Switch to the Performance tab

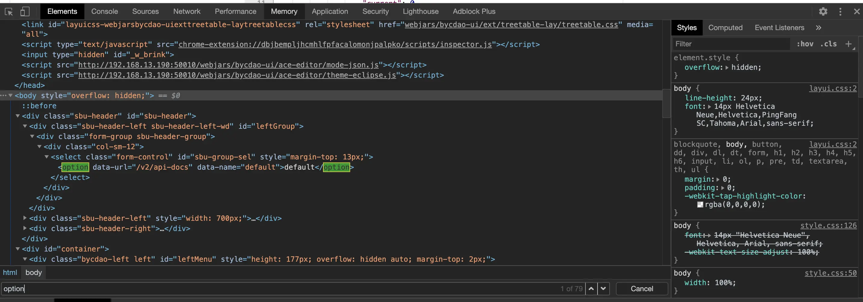tap(236, 11)
